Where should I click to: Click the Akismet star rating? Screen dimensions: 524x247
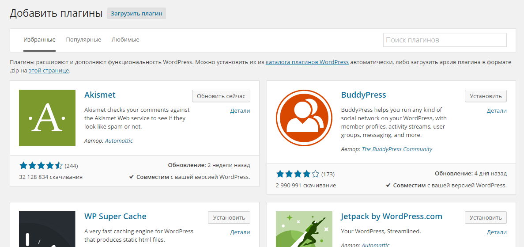(41, 166)
